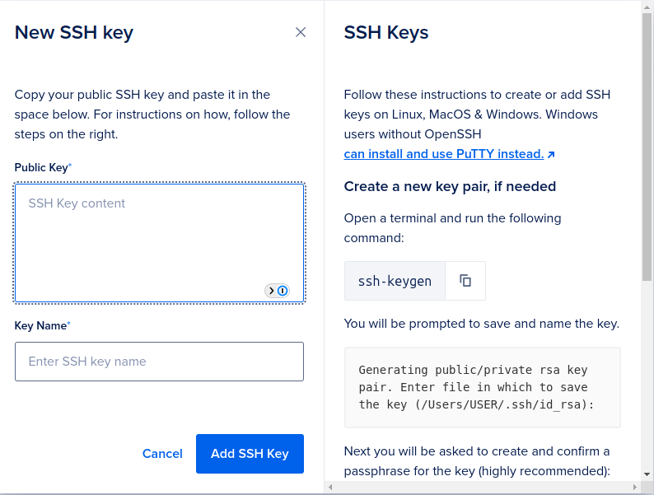The height and width of the screenshot is (495, 654).
Task: Click the horizontal scrollbar track at bottom
Action: [483, 488]
